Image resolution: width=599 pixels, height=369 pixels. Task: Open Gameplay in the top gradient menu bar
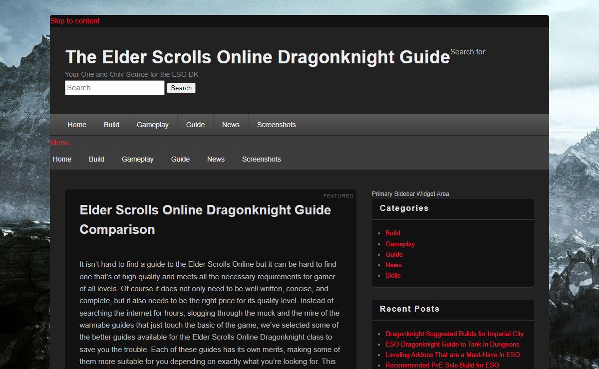(x=153, y=125)
